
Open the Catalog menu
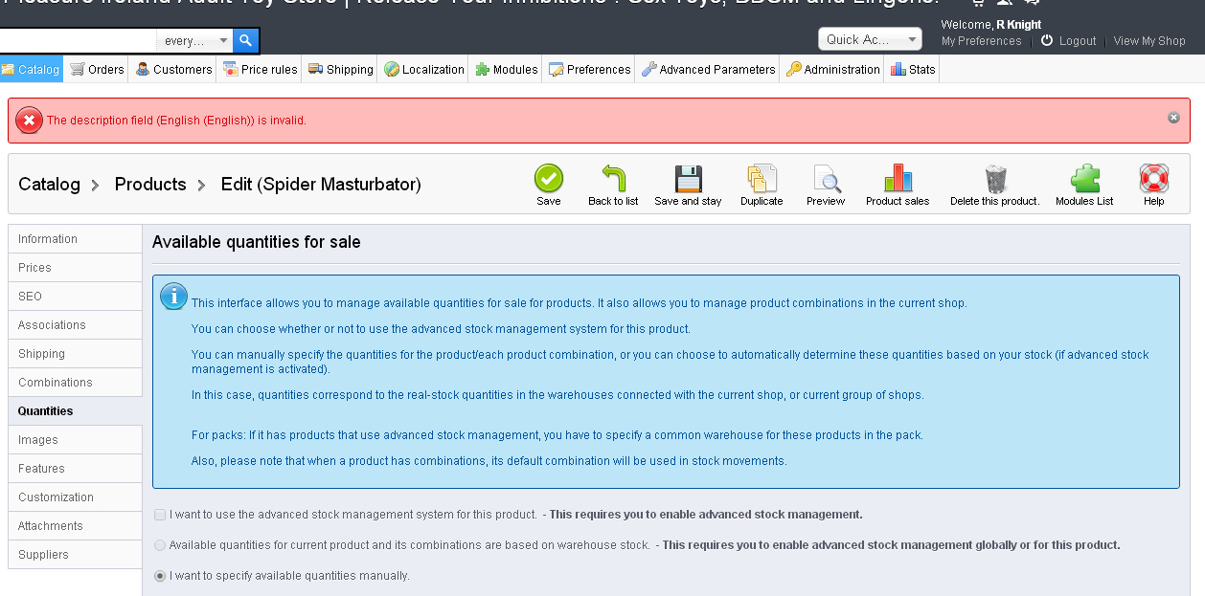32,69
